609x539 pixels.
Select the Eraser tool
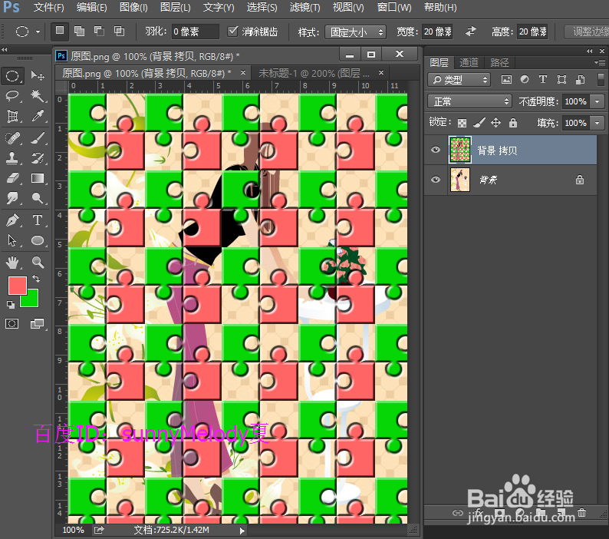12,178
